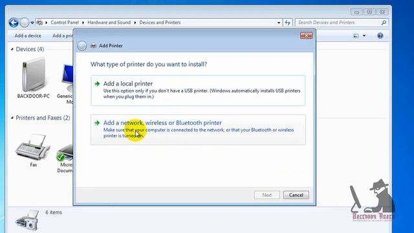
Task: Click the control panel icon in address bar
Action: tap(39, 23)
